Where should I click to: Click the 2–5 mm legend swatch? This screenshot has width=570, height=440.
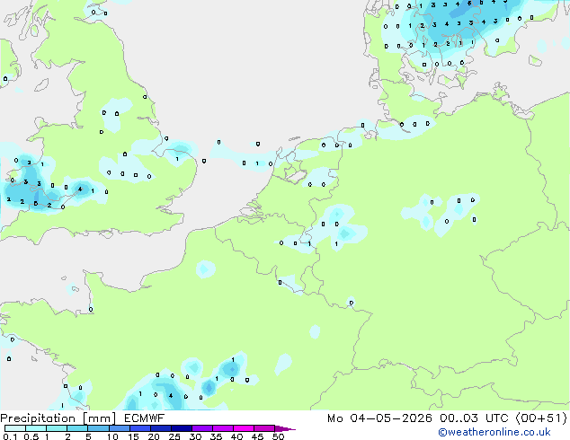[77, 428]
